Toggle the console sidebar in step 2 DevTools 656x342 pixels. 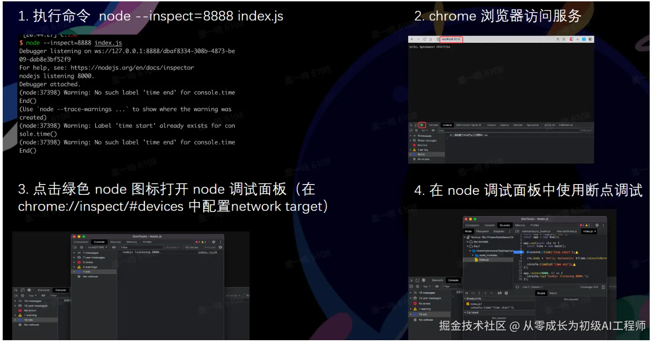coord(412,130)
